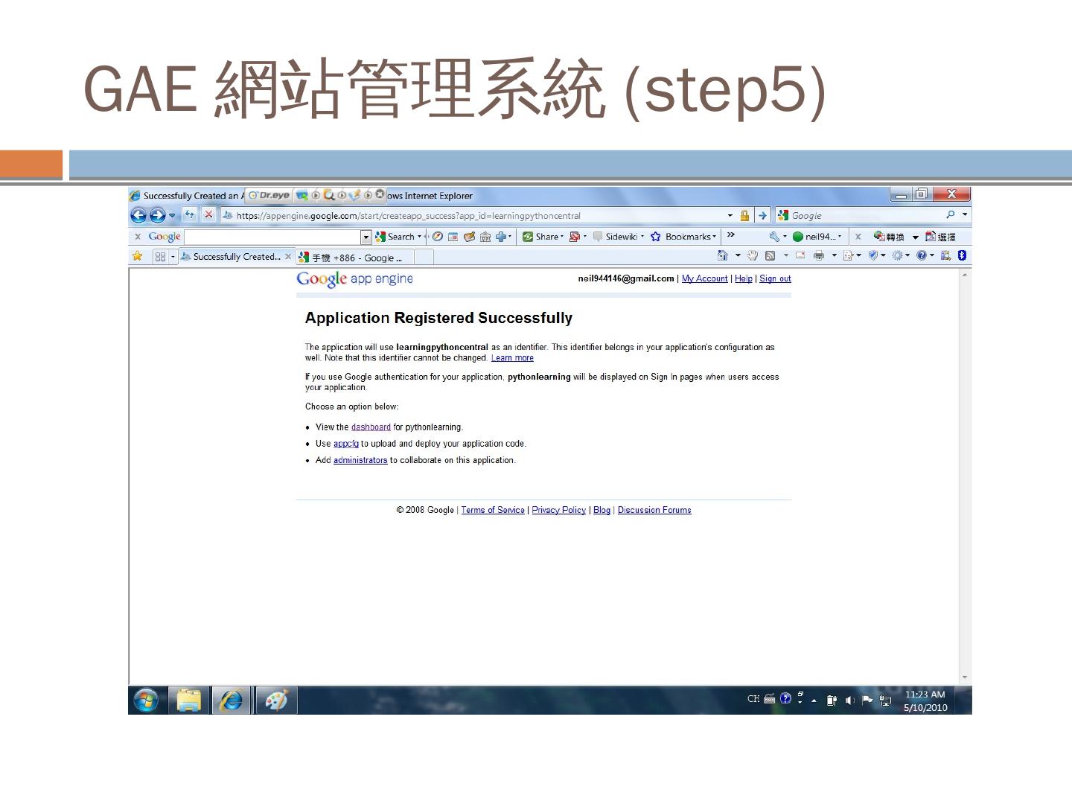Click the Home icon in the command bar

[722, 255]
